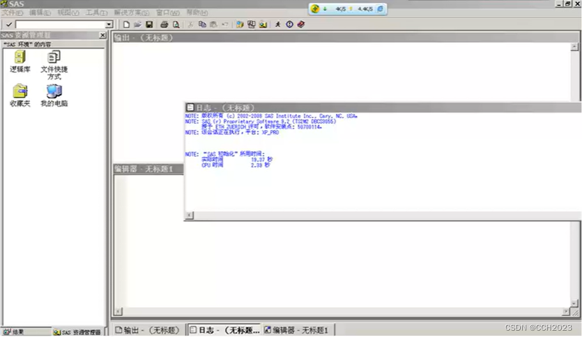Open the 收藏夹 folder icon

20,96
